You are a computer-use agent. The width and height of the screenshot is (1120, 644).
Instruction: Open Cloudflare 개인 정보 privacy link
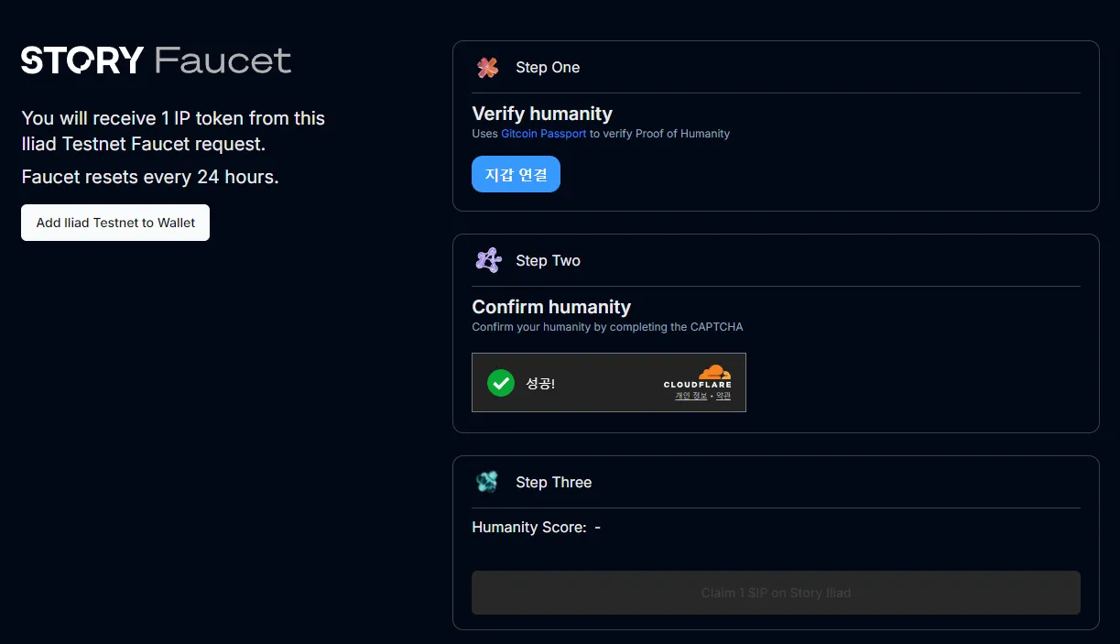[690, 396]
